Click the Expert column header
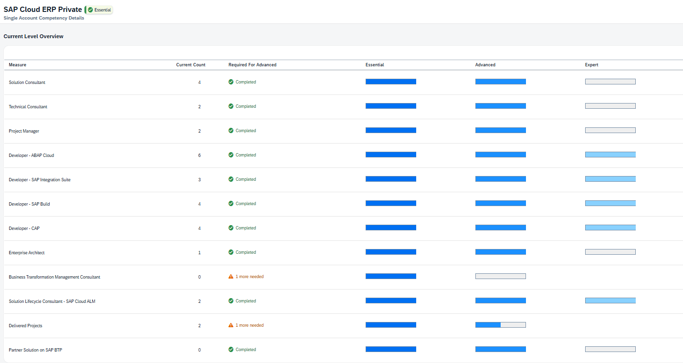This screenshot has height=363, width=683. [x=591, y=65]
